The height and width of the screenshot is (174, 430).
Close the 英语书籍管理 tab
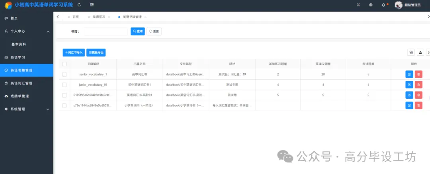coord(145,17)
